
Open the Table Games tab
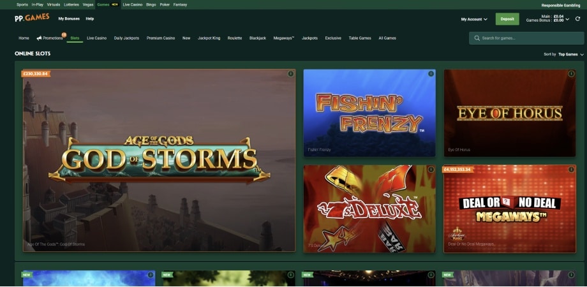360,38
